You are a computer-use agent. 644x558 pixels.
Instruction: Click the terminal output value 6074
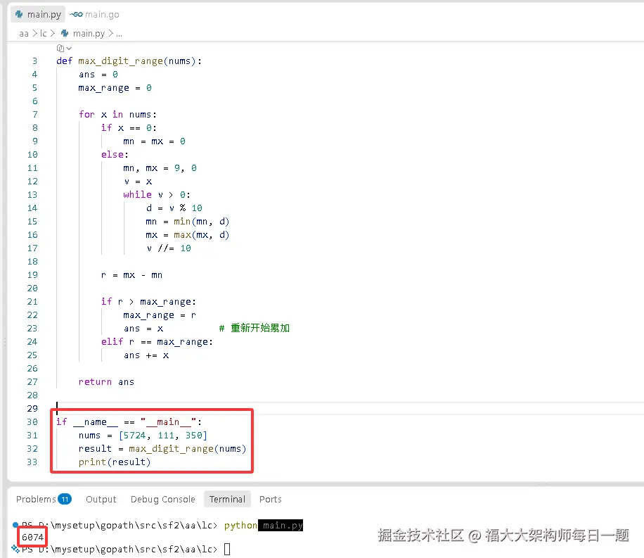(x=32, y=537)
